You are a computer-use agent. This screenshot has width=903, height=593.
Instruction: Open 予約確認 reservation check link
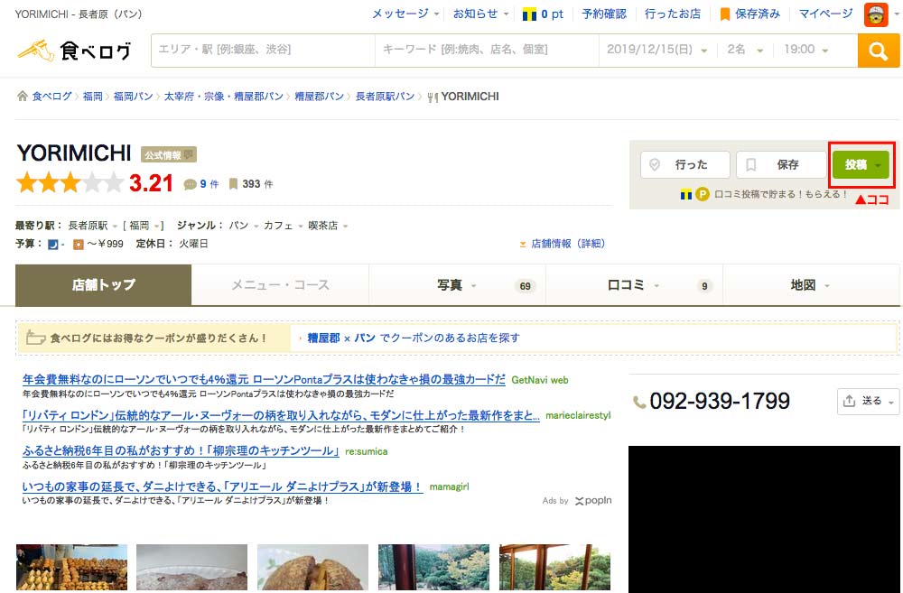tap(604, 14)
